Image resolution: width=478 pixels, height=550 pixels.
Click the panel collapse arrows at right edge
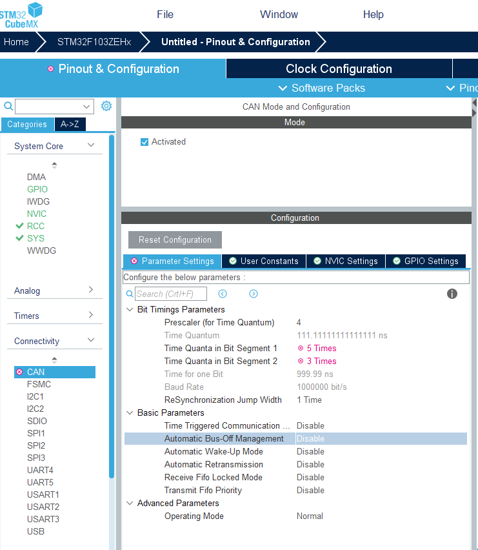point(475,108)
